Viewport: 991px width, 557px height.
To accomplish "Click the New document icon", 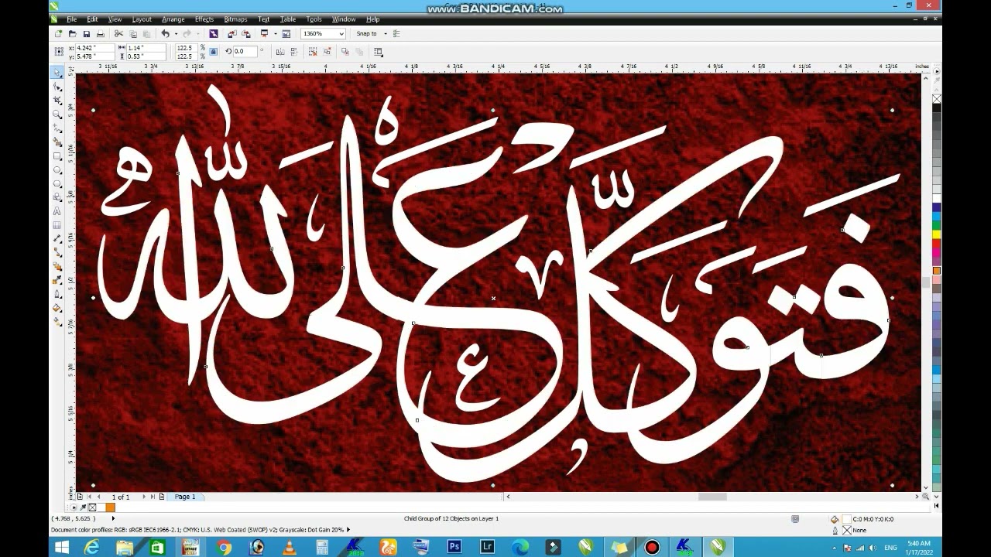I will (58, 34).
